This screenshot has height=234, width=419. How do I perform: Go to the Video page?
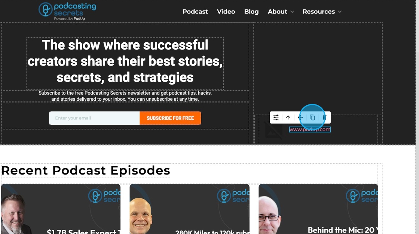226,12
